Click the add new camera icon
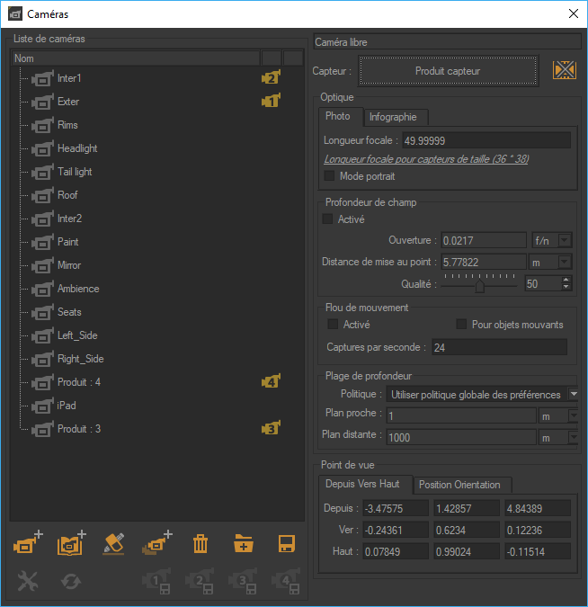This screenshot has width=588, height=607. click(29, 543)
